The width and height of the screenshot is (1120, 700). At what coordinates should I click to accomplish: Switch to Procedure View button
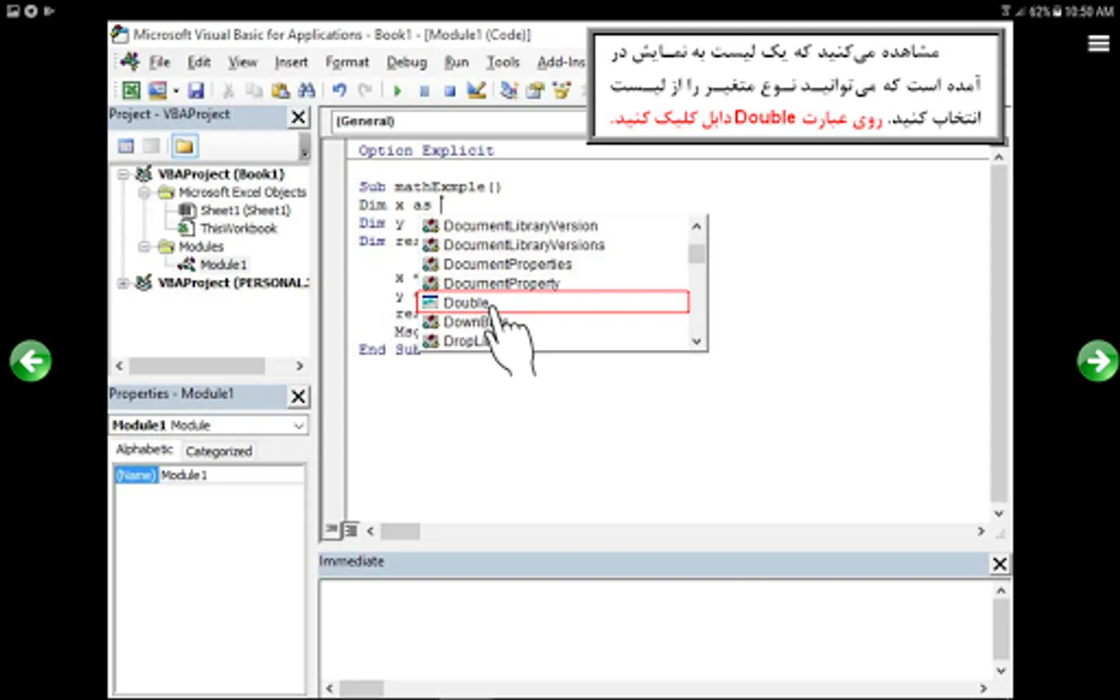[332, 530]
